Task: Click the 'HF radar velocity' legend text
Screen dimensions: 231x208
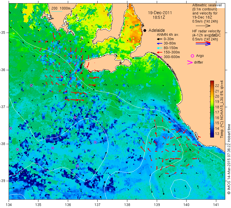Action: click(206, 31)
